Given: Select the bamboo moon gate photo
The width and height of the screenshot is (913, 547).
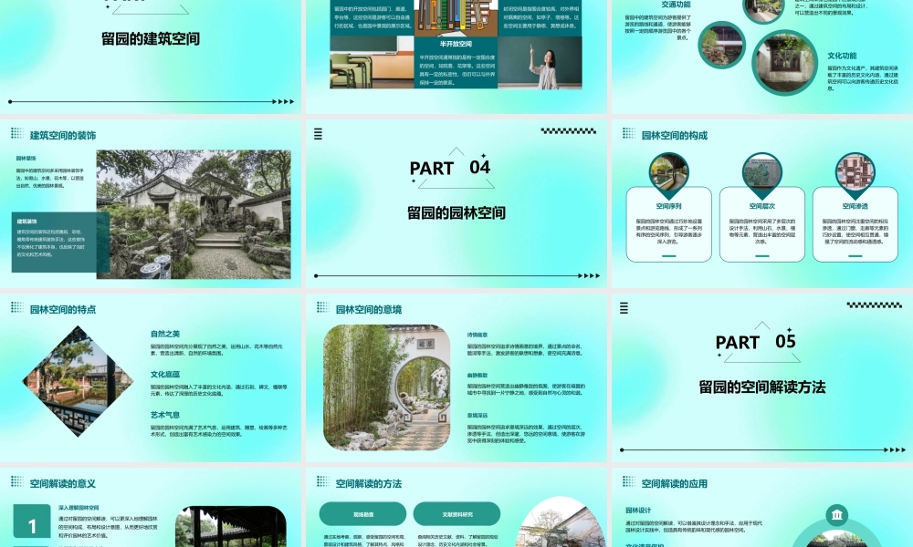Looking at the screenshot, I should click(x=386, y=387).
